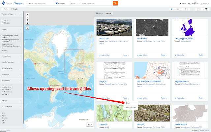The image size is (211, 132).
Task: Collapse the Format Category facet
Action: (20, 14)
